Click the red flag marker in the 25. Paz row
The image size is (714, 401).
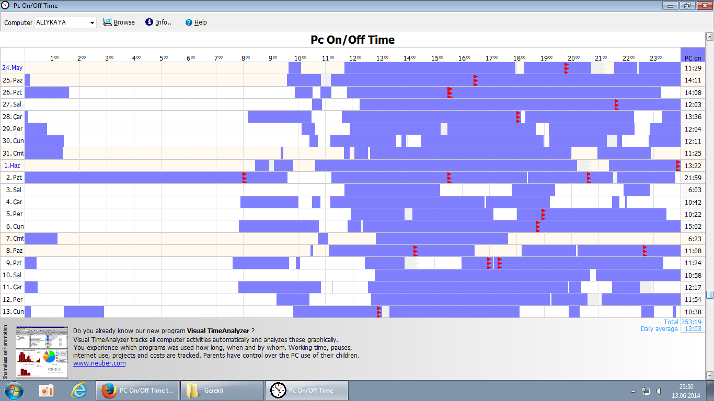coord(475,80)
